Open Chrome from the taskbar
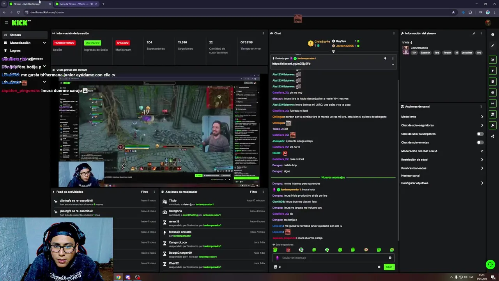The width and height of the screenshot is (499, 281). [118, 277]
